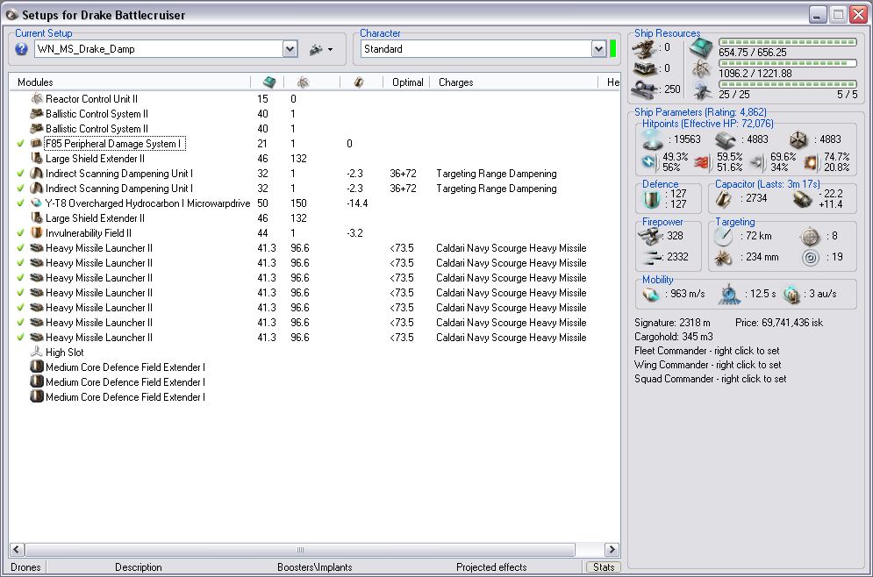Image resolution: width=873 pixels, height=577 pixels.
Task: Click the calibration icon showing 250
Action: coord(645,89)
